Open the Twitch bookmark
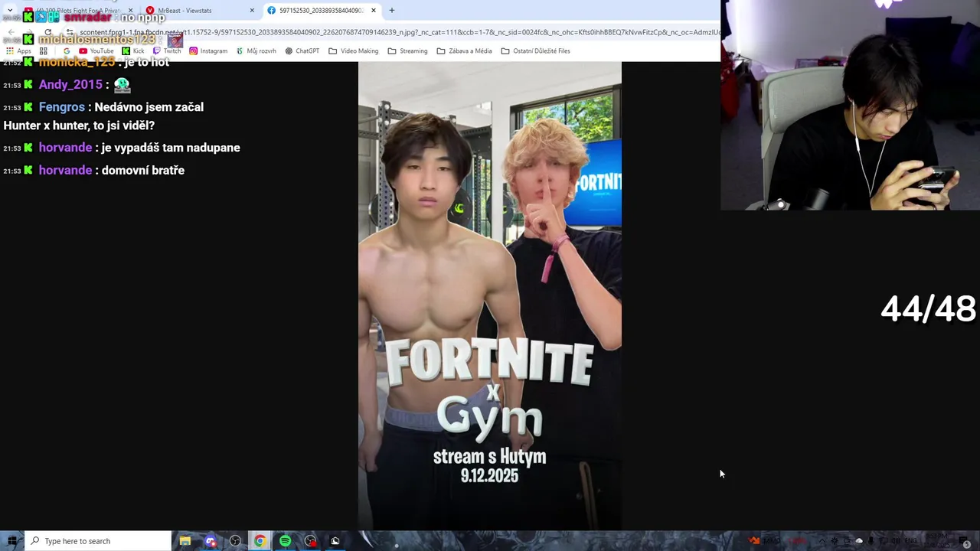This screenshot has width=980, height=551. [167, 51]
